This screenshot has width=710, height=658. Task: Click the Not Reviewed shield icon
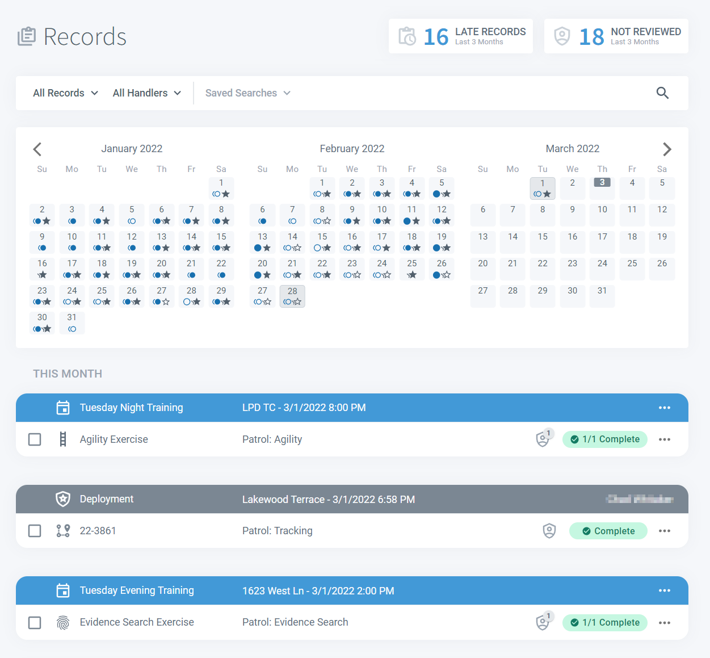(x=562, y=36)
